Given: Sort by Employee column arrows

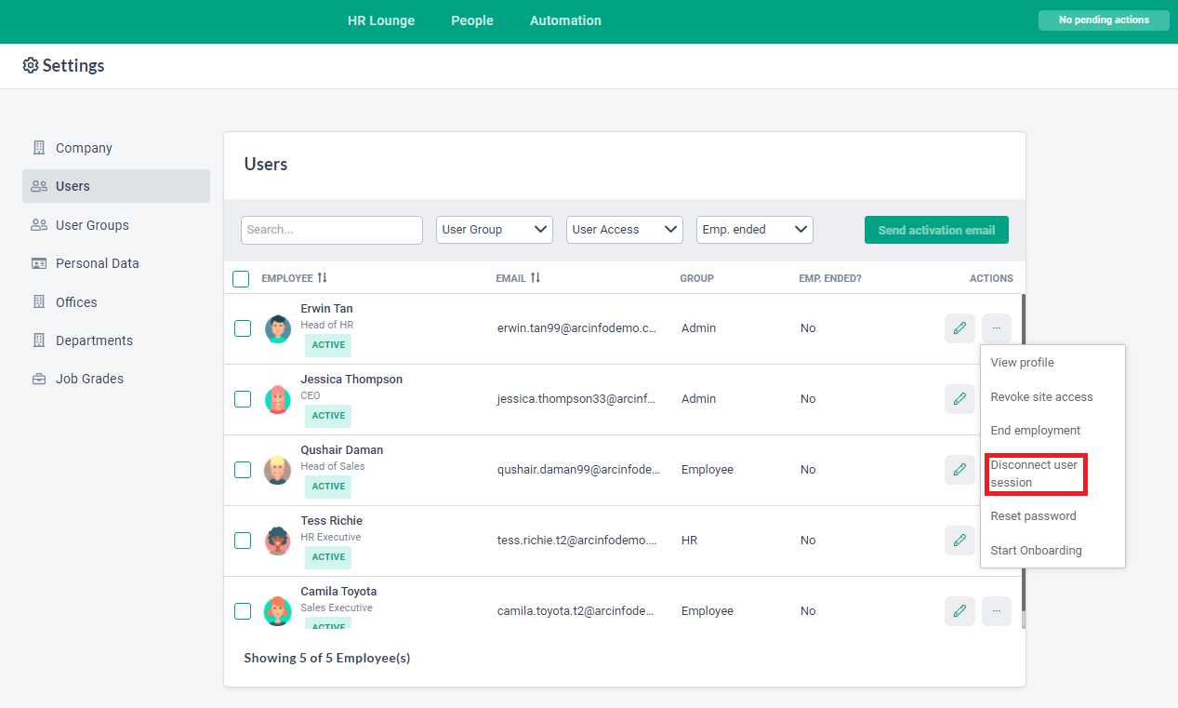Looking at the screenshot, I should 323,278.
